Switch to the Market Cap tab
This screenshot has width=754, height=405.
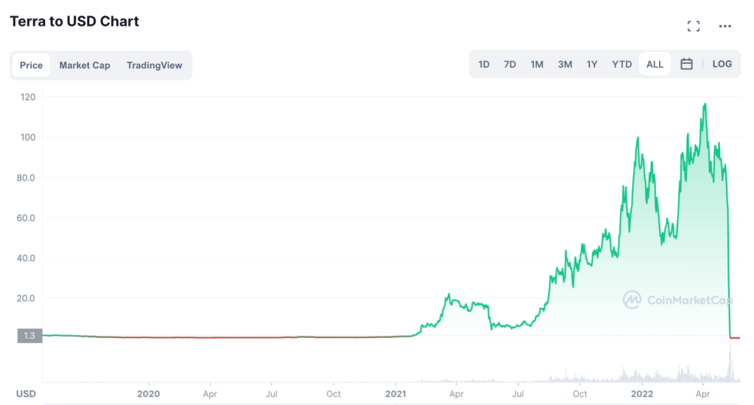click(85, 65)
